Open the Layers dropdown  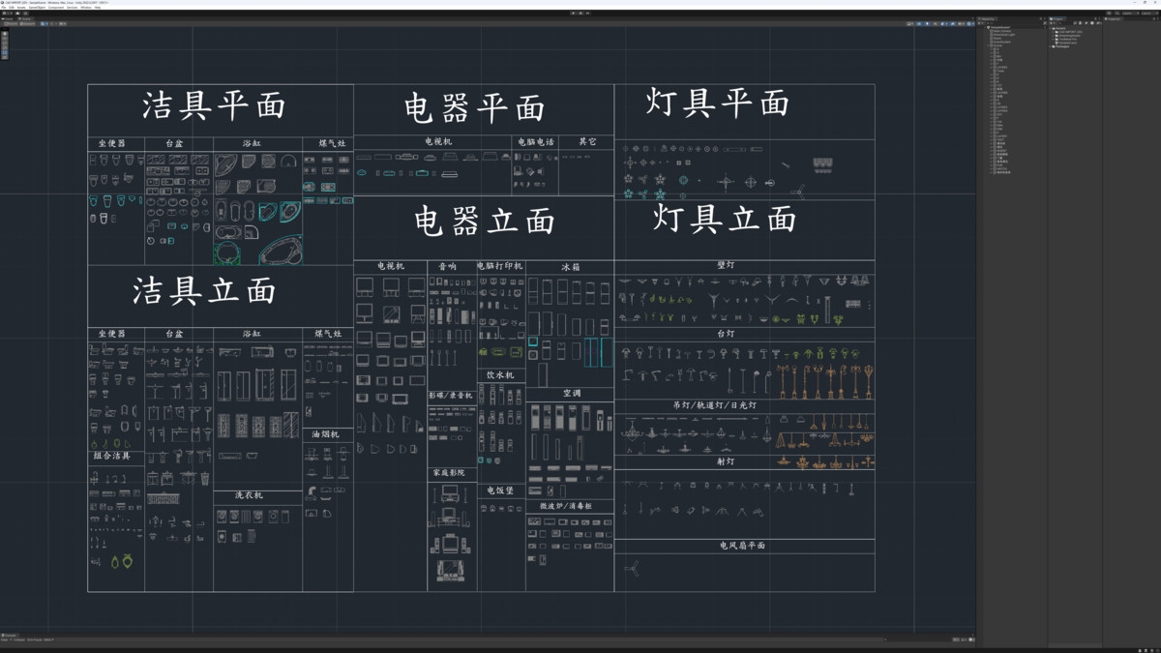[x=1130, y=13]
